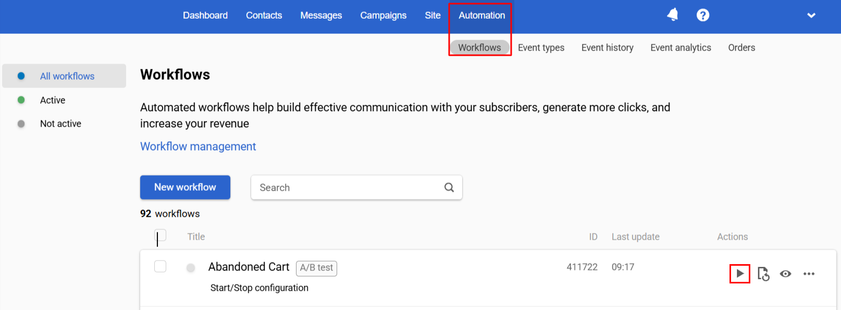Screen dimensions: 841x310
Task: Open more actions menu for Abandoned Cart
Action: pyautogui.click(x=809, y=274)
